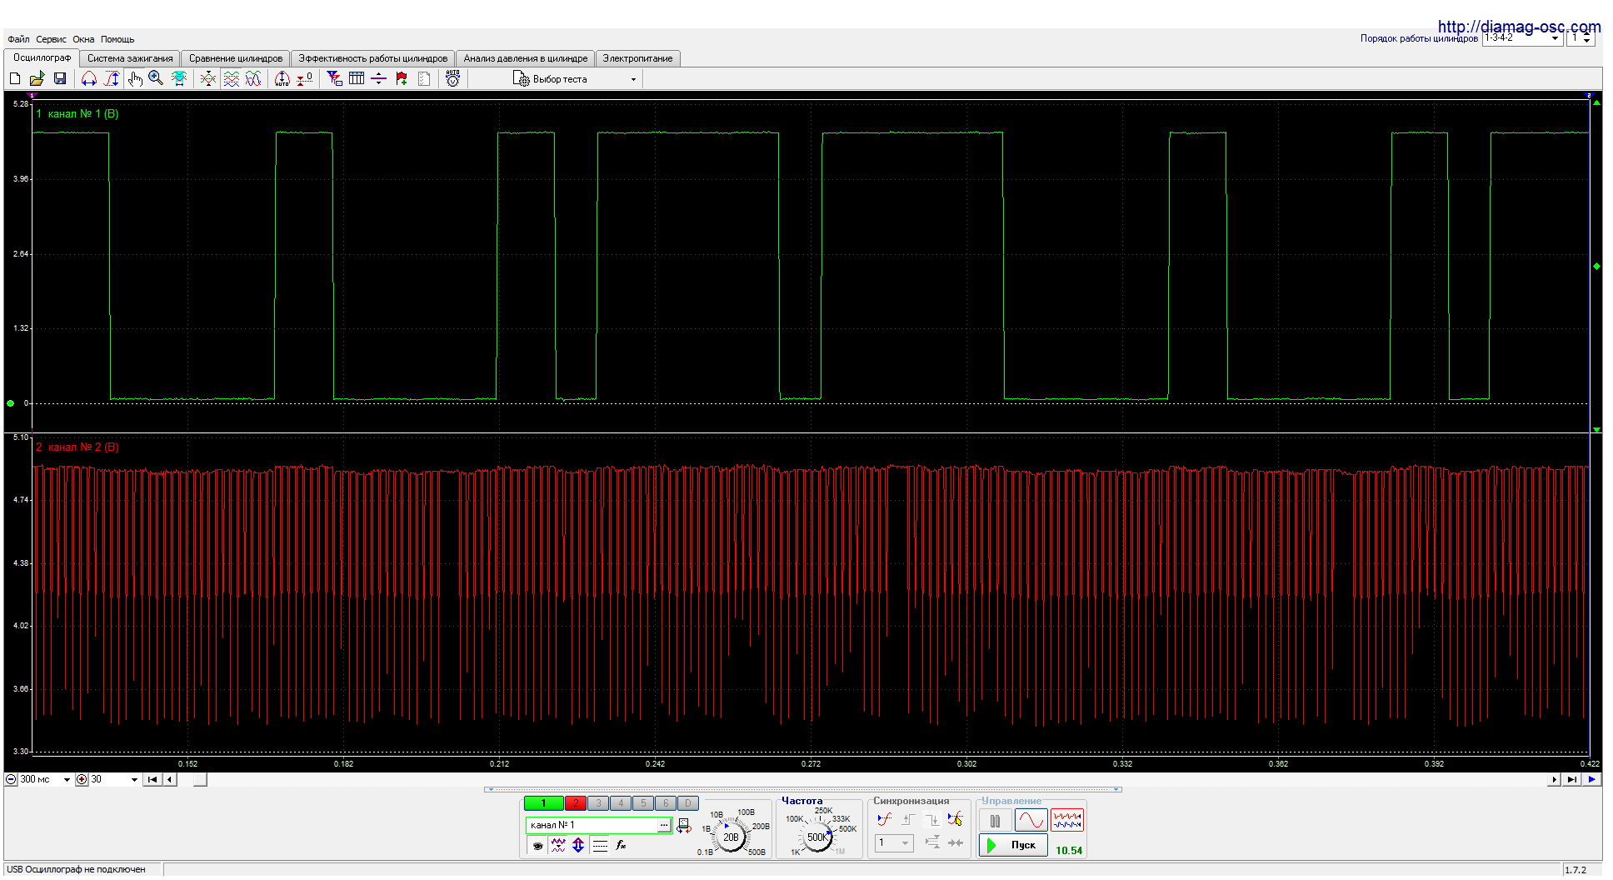Select the vertical amplitude measurement tool
1613x880 pixels.
point(112,78)
